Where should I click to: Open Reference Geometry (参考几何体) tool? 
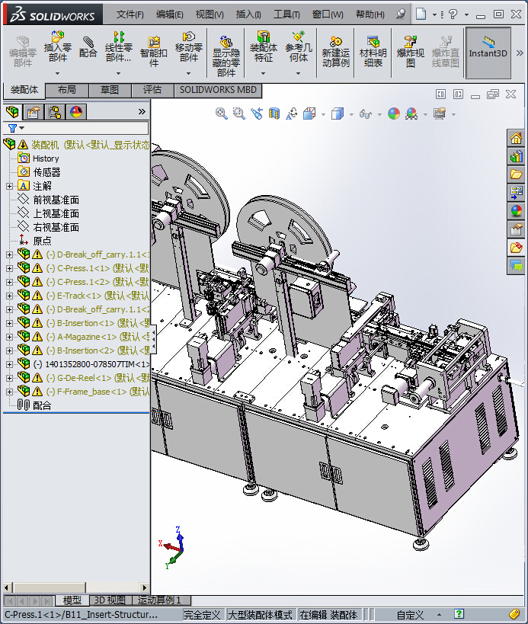coord(299,47)
